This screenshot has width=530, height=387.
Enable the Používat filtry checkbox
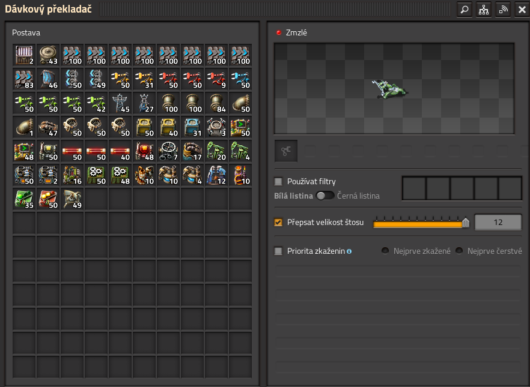[278, 181]
